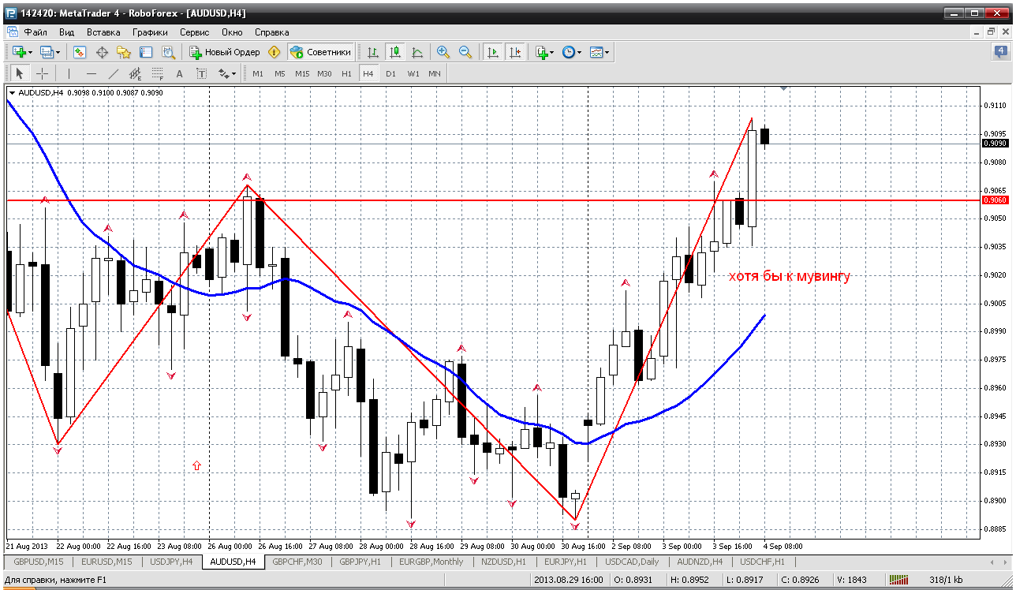Click the connection status bars icon
Screen dimensions: 1016x590
pyautogui.click(x=901, y=580)
